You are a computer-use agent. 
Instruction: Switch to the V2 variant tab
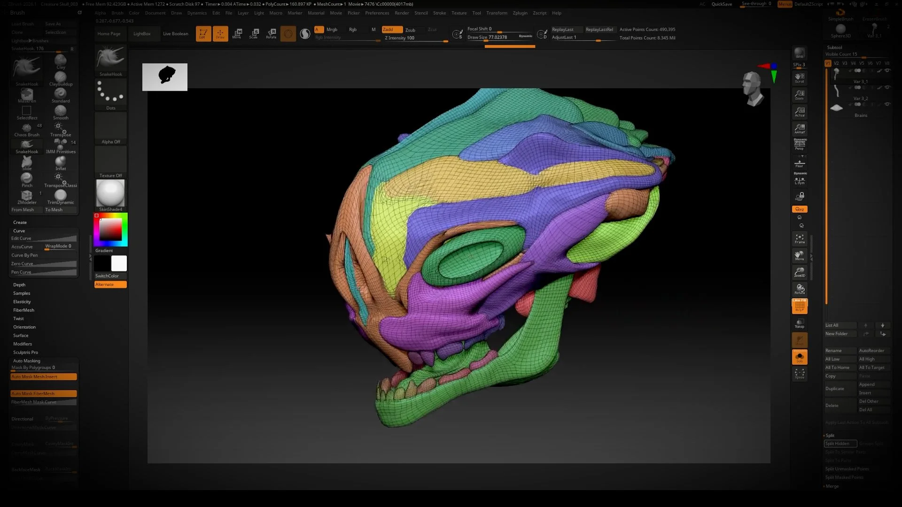[x=837, y=62]
